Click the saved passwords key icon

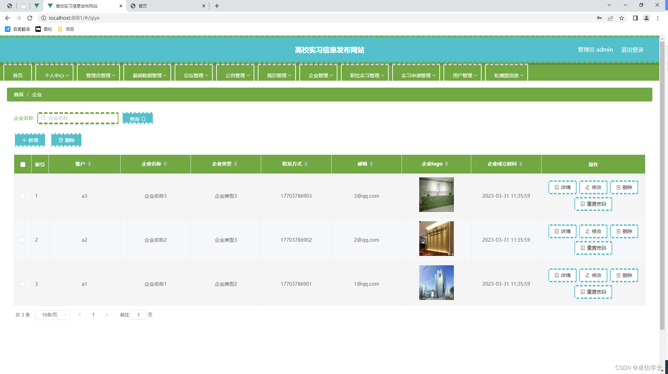coord(599,18)
